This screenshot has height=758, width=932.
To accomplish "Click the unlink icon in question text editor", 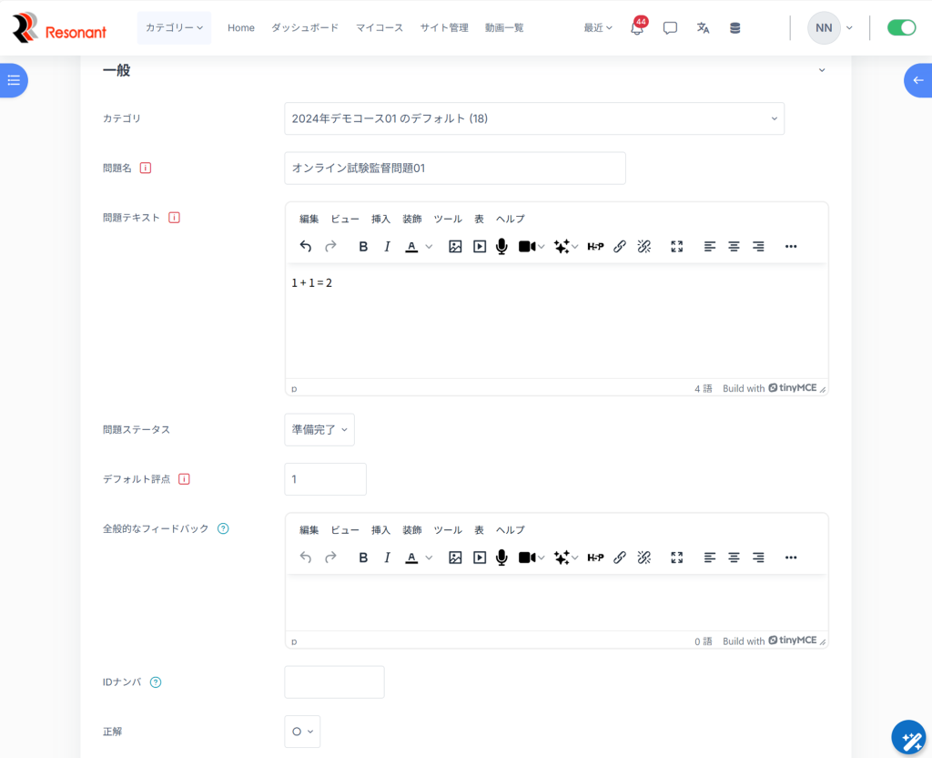I will pyautogui.click(x=643, y=246).
